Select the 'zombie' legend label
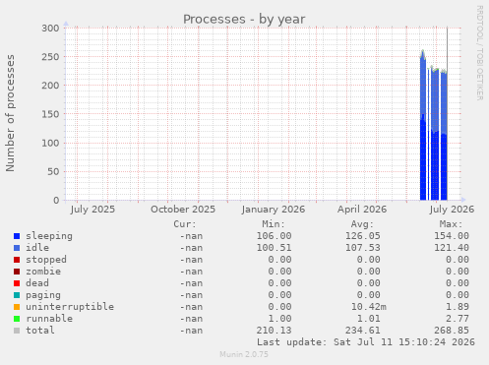This screenshot has height=365, width=489. [43, 272]
